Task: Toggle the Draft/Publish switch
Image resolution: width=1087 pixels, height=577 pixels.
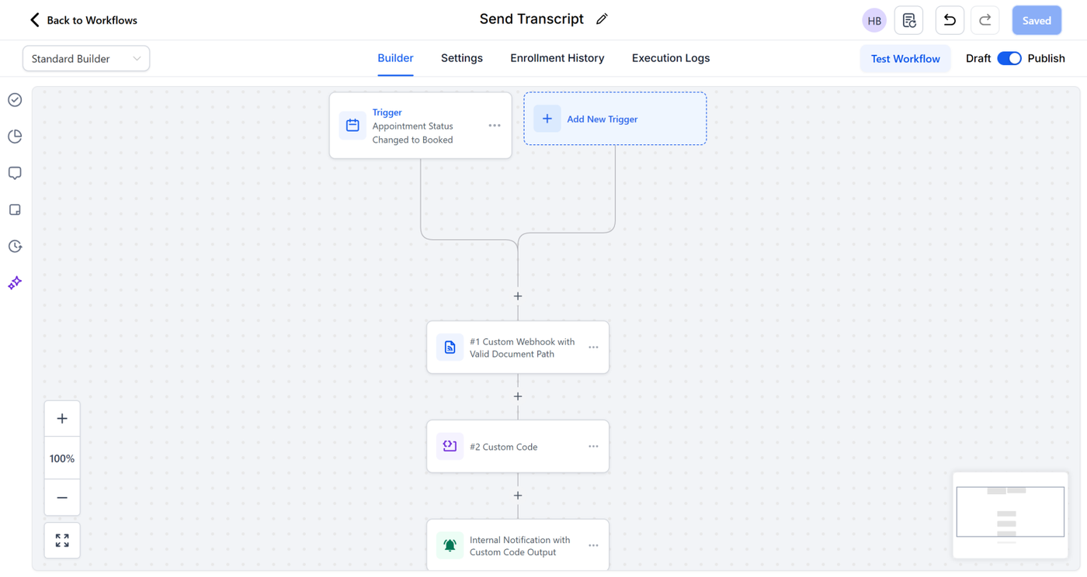Action: tap(1009, 59)
